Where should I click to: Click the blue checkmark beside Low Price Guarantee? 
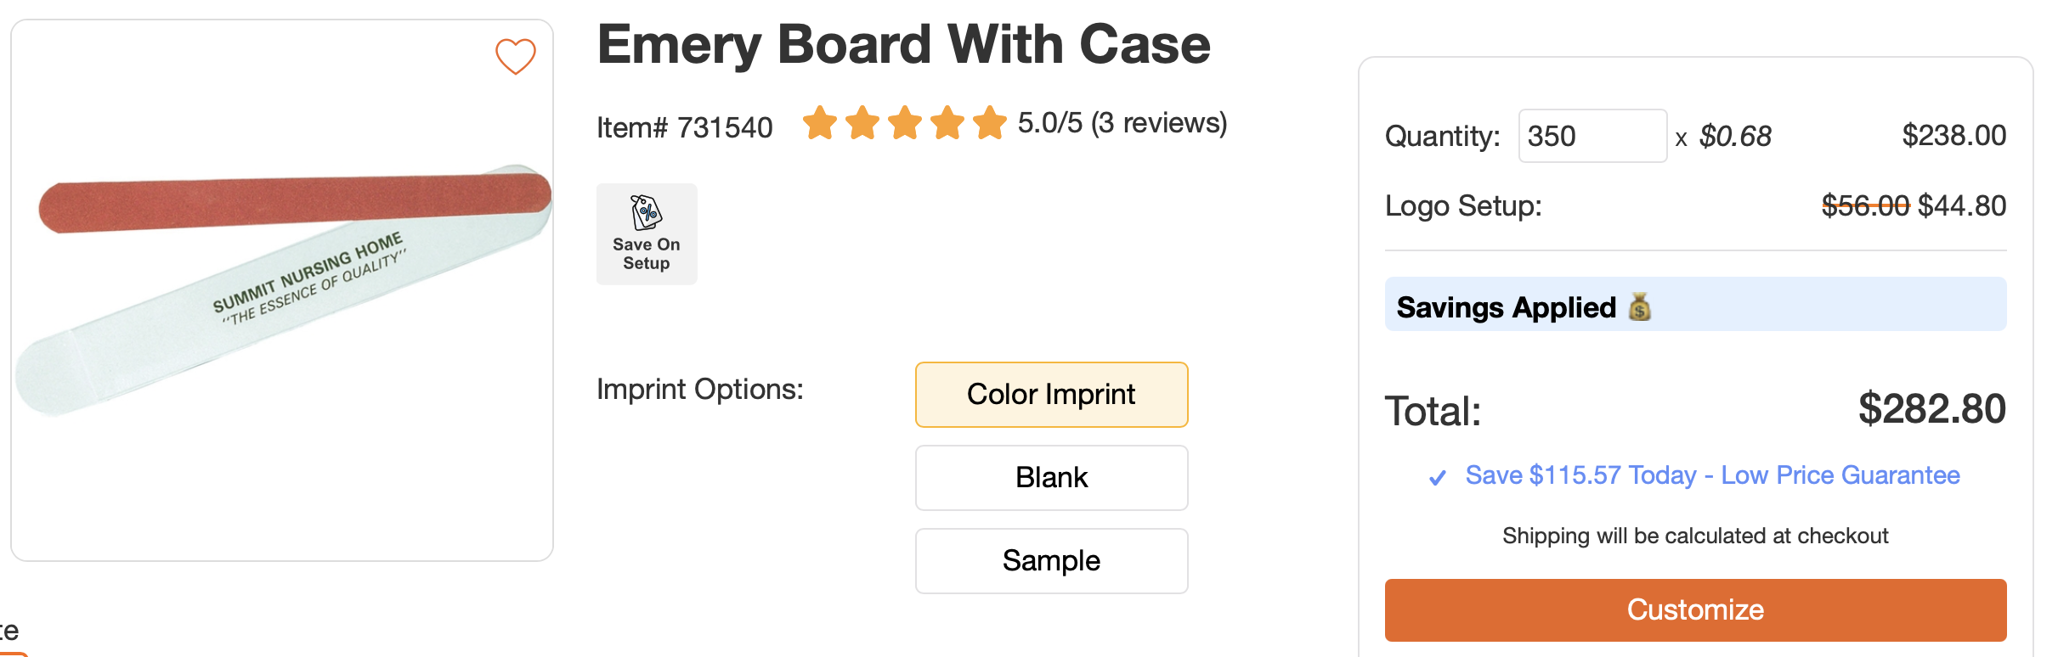tap(1438, 478)
